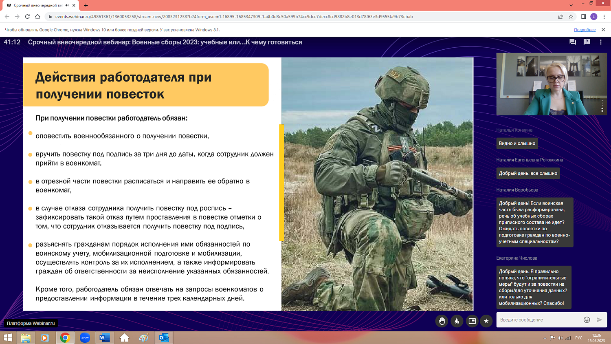Click the soldier photo on the slide
The height and width of the screenshot is (344, 611).
[377, 184]
